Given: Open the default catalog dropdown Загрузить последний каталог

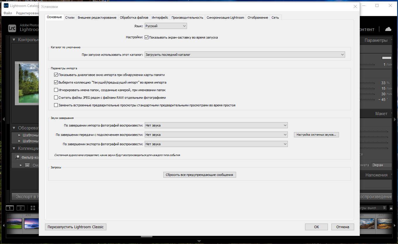Looking at the screenshot, I should point(245,55).
